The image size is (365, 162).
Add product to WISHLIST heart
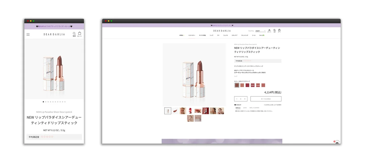[238, 105]
